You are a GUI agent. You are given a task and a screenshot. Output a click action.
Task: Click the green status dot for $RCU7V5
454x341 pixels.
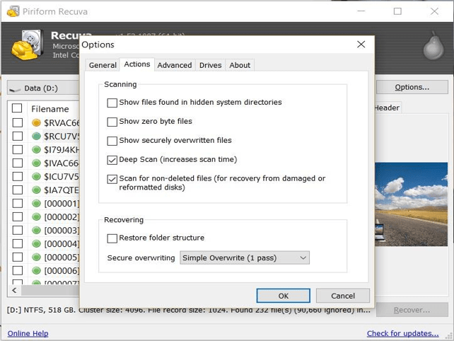tap(37, 136)
